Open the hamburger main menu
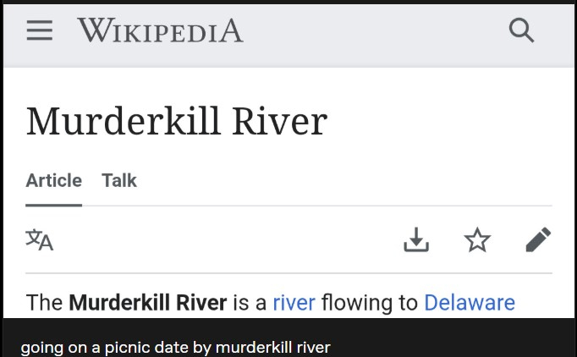This screenshot has width=577, height=357. [x=39, y=30]
